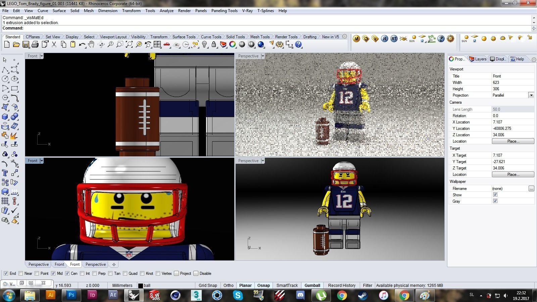Viewport: 537px width, 302px height.
Task: Switch to the Layers panel tab
Action: pyautogui.click(x=478, y=59)
